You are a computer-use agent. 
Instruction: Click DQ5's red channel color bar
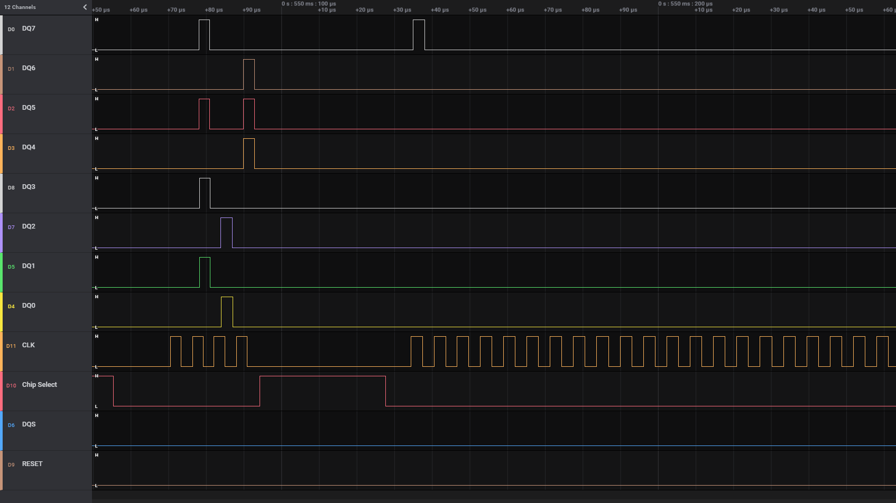1,113
